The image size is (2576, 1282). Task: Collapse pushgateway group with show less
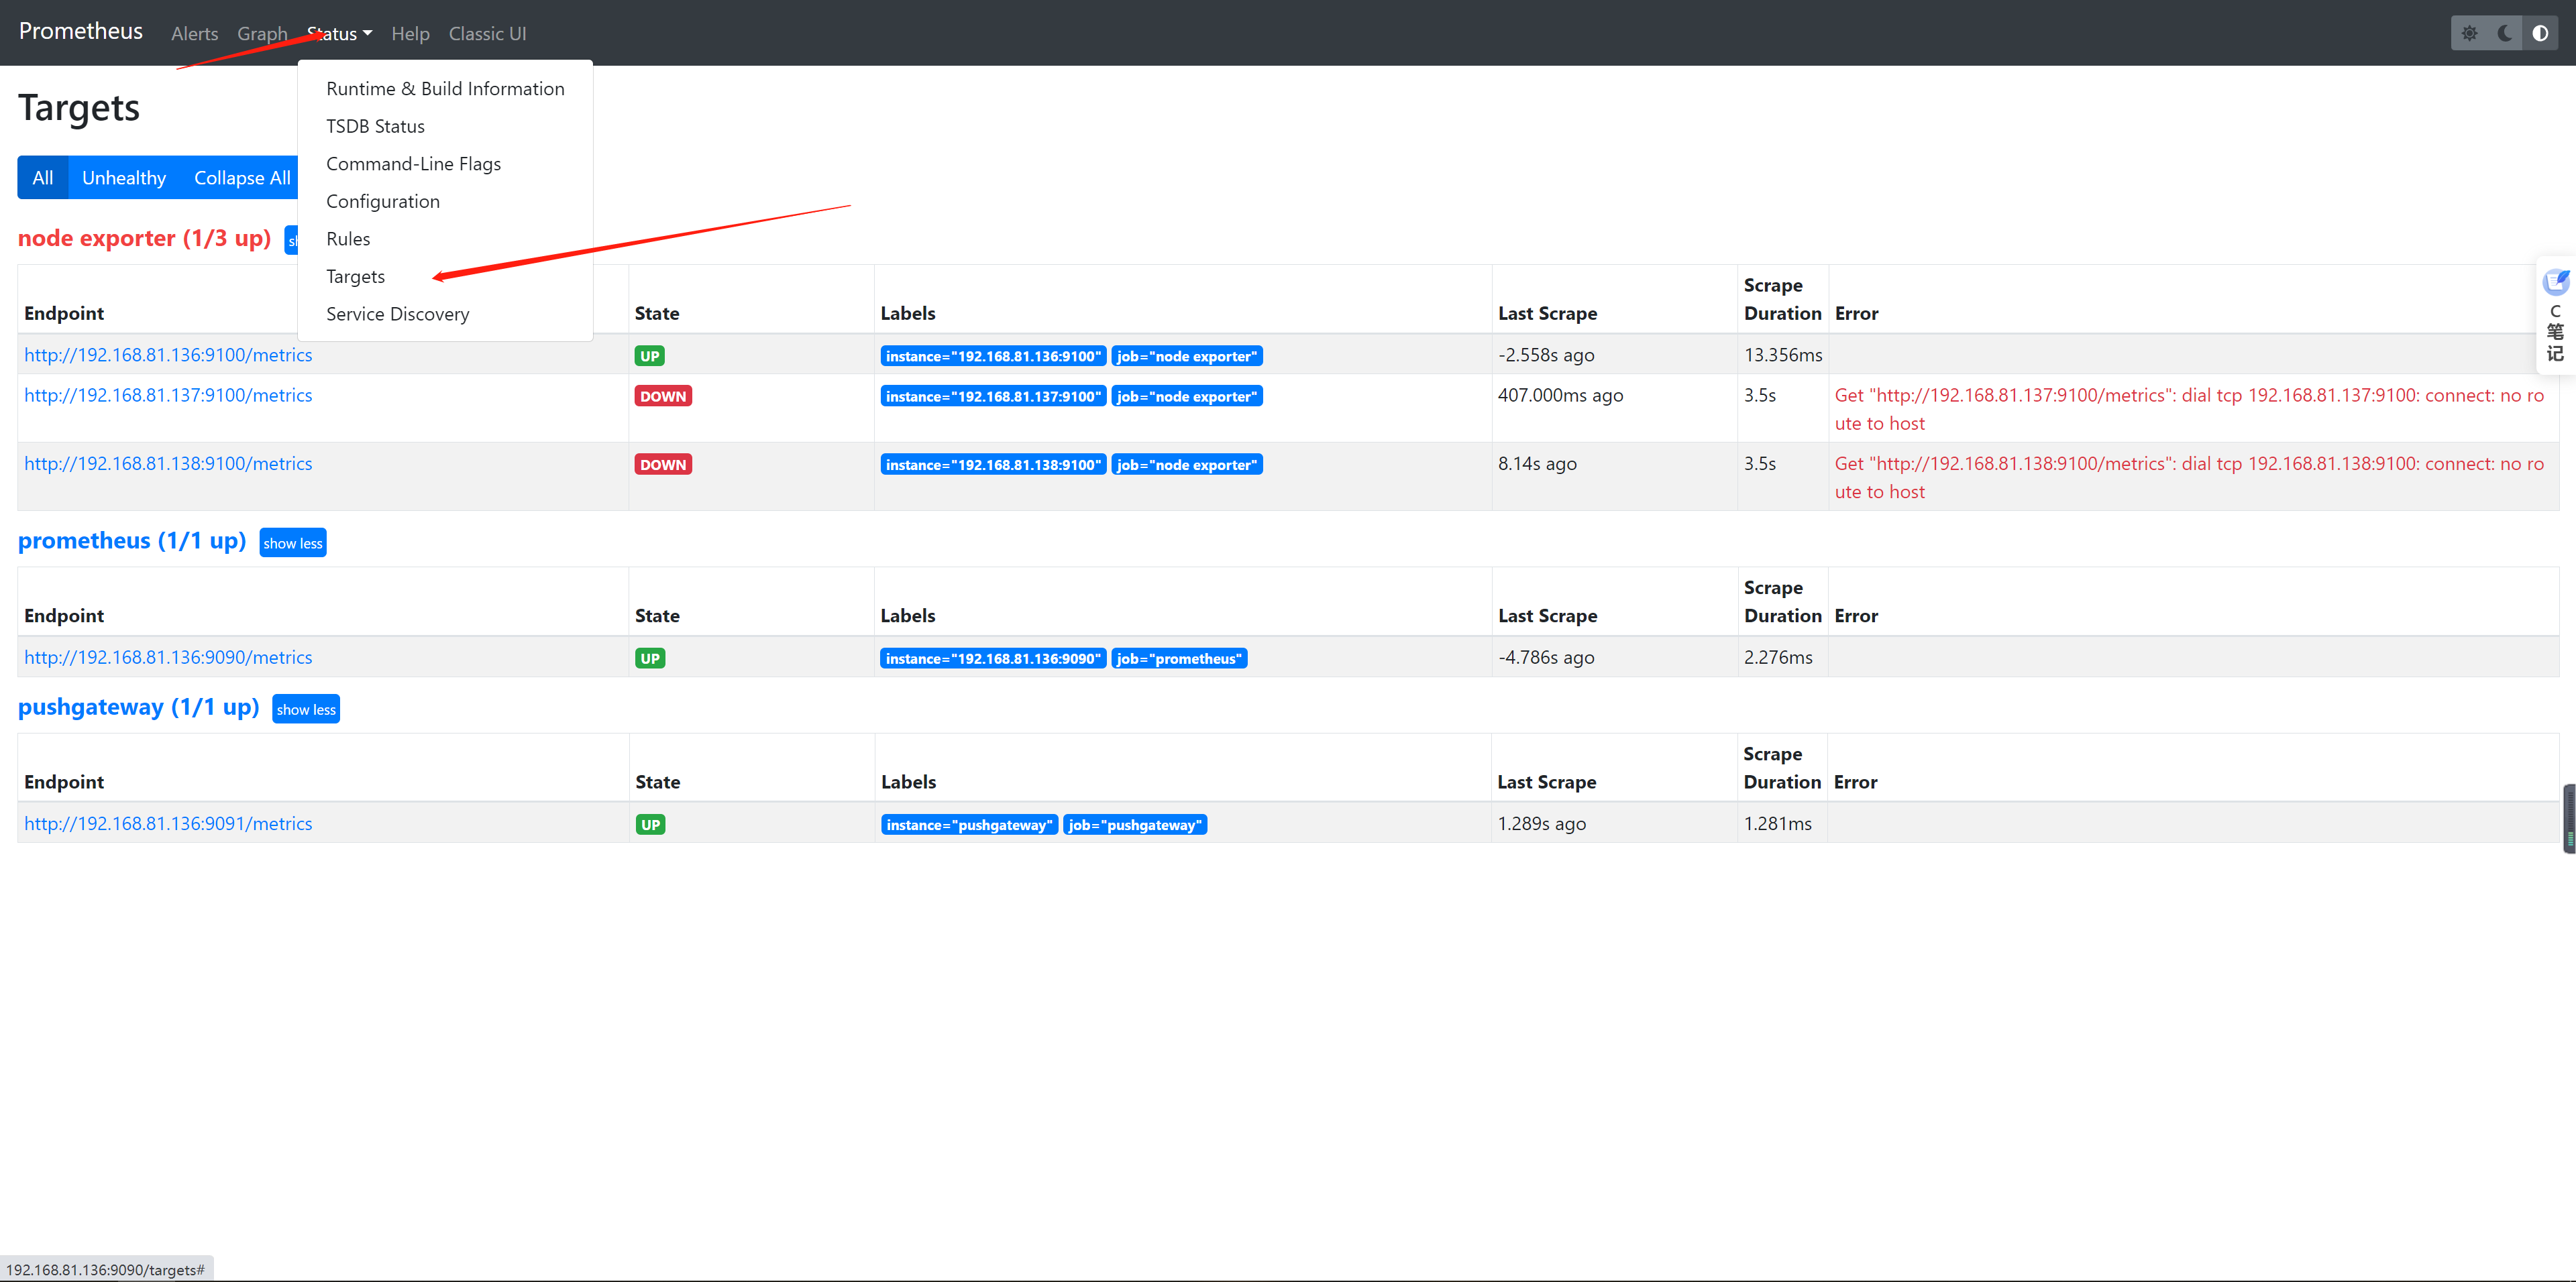click(x=306, y=709)
